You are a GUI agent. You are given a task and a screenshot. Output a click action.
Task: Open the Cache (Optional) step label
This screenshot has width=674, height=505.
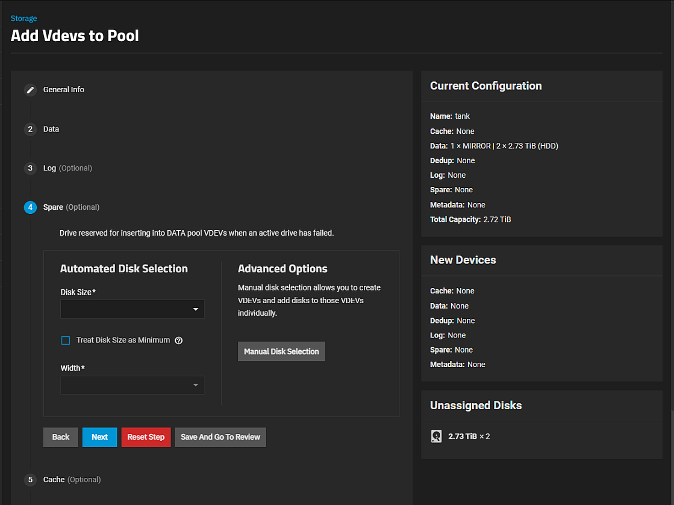pos(72,480)
